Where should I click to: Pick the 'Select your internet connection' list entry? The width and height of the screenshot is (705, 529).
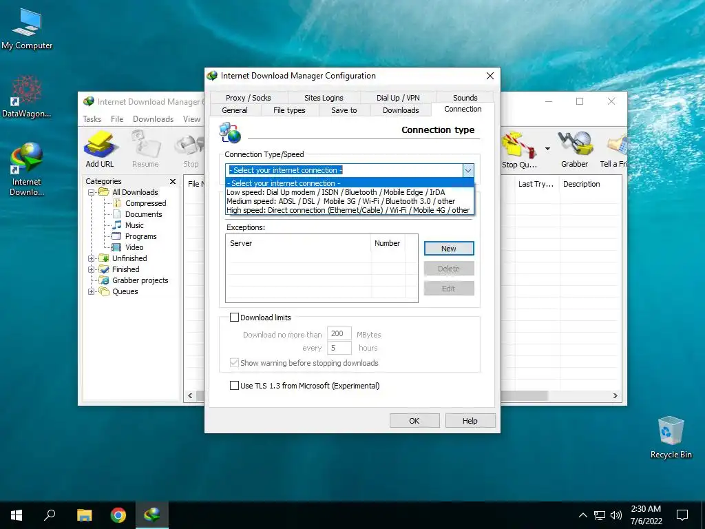pyautogui.click(x=349, y=183)
